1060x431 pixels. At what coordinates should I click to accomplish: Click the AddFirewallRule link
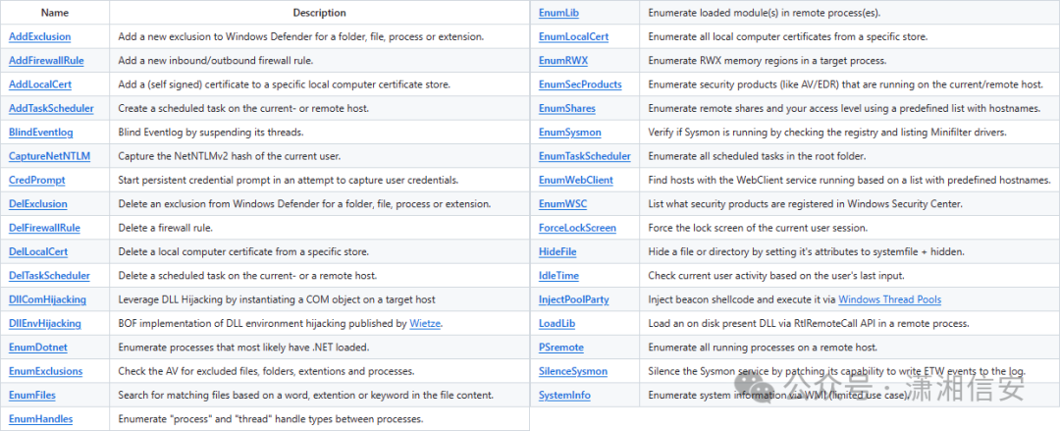pyautogui.click(x=46, y=60)
